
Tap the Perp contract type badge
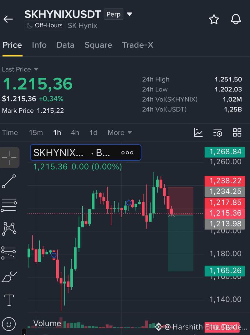[x=114, y=14]
